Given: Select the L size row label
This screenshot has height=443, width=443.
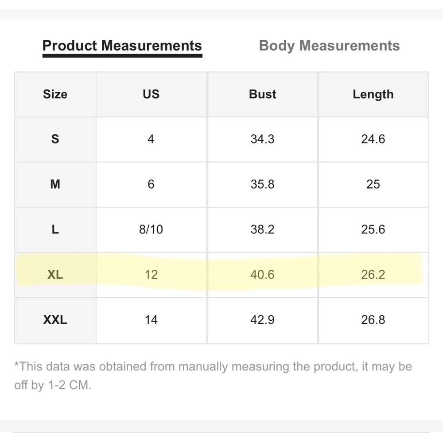Looking at the screenshot, I should click(55, 229).
